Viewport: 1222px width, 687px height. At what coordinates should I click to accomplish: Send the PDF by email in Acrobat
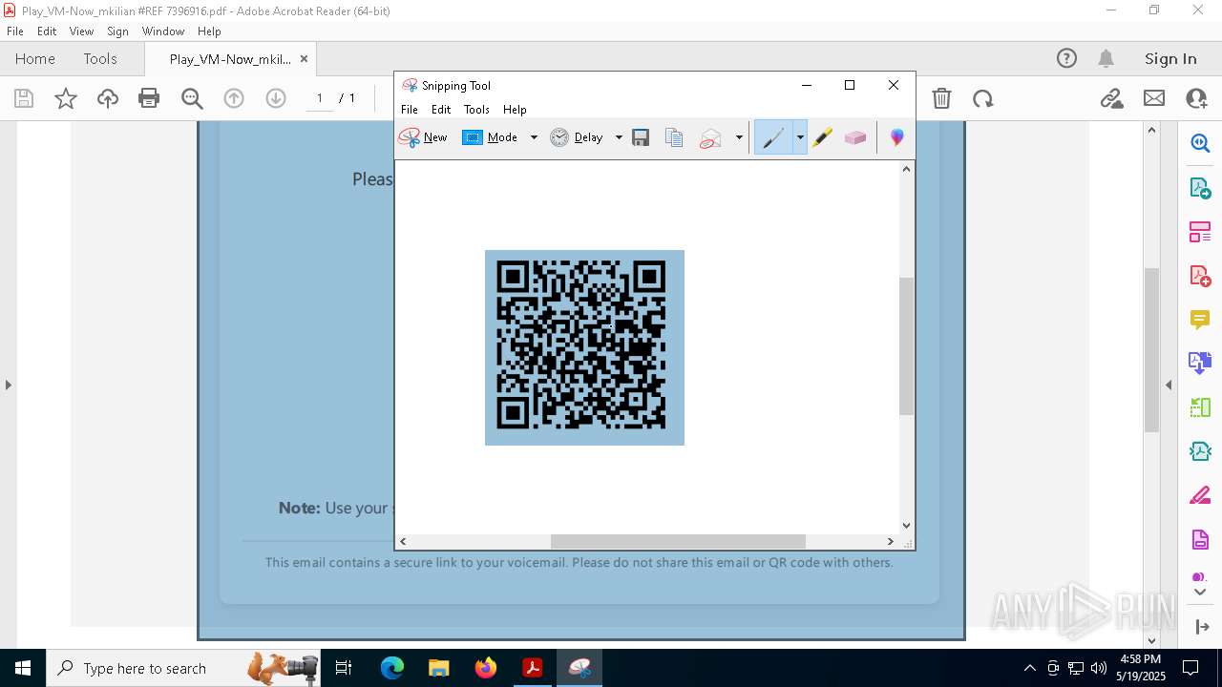point(1154,98)
